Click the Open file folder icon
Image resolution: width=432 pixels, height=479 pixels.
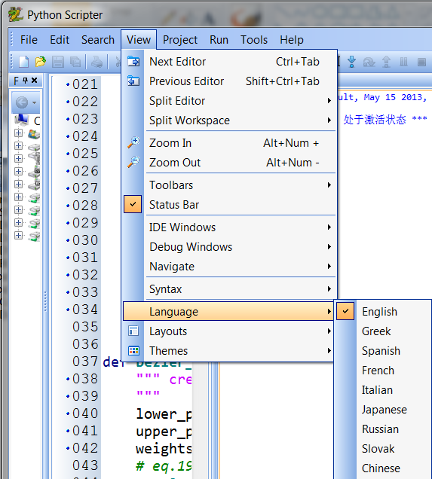pos(41,62)
